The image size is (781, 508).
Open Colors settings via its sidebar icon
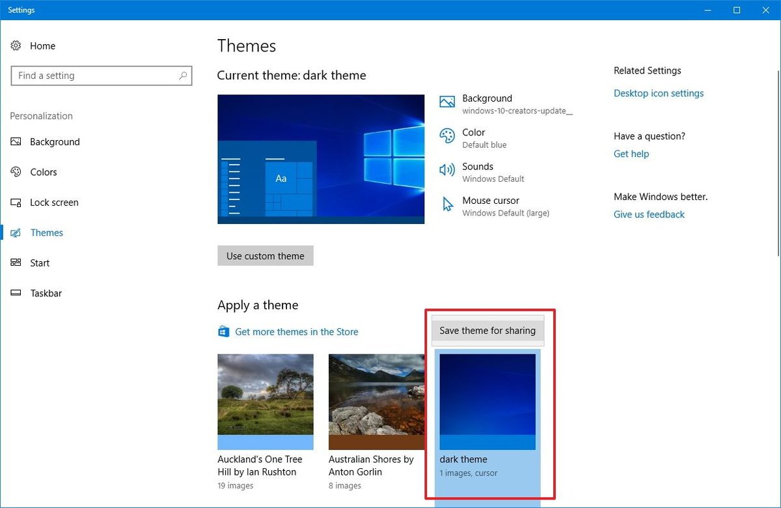16,172
